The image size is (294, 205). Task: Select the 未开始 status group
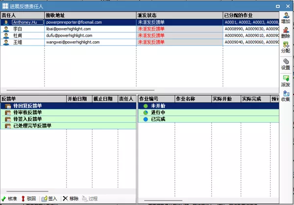209,106
